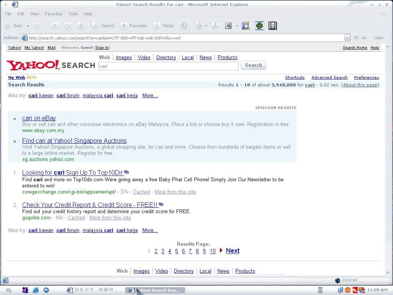Click the Forward arrow toolbar button
The width and height of the screenshot is (393, 295).
pos(36,26)
